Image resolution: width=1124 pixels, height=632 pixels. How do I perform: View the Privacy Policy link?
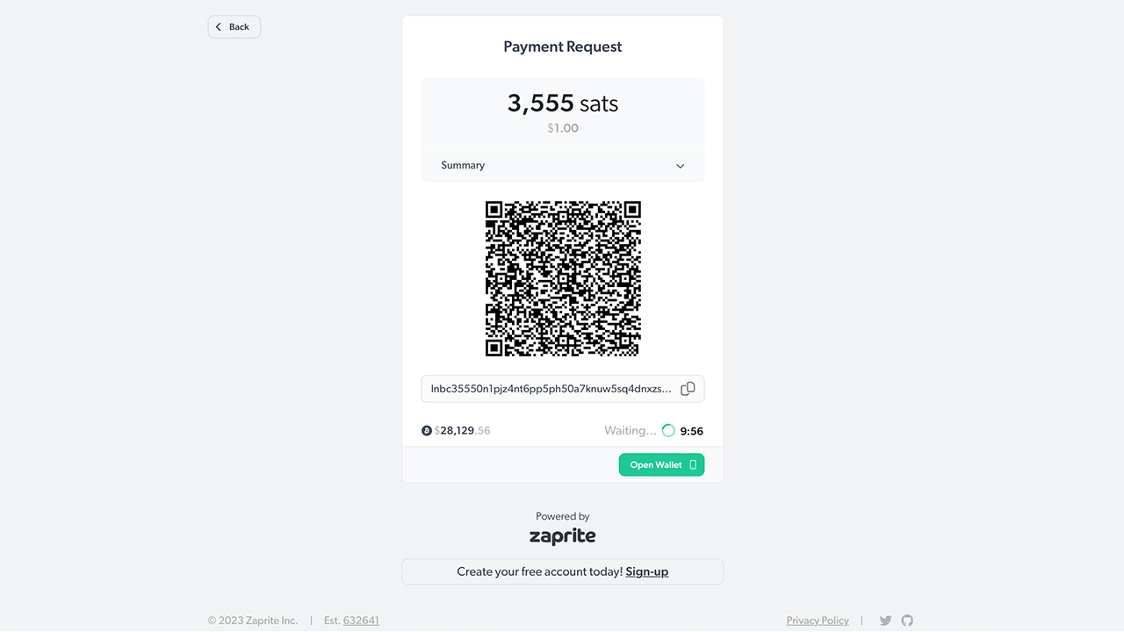coord(817,620)
